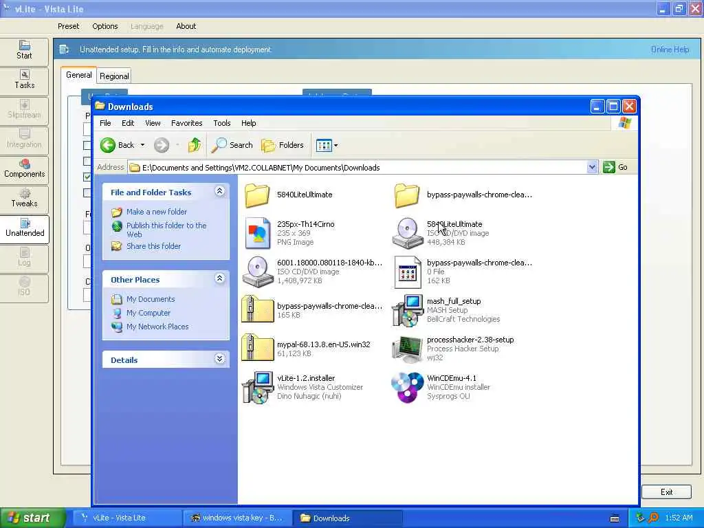The height and width of the screenshot is (528, 704).
Task: Go to My Documents link
Action: click(x=151, y=299)
